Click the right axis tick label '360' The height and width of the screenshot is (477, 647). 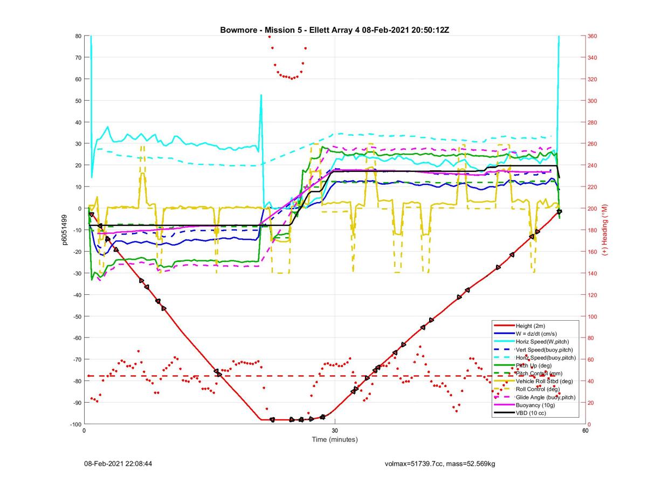pos(593,36)
